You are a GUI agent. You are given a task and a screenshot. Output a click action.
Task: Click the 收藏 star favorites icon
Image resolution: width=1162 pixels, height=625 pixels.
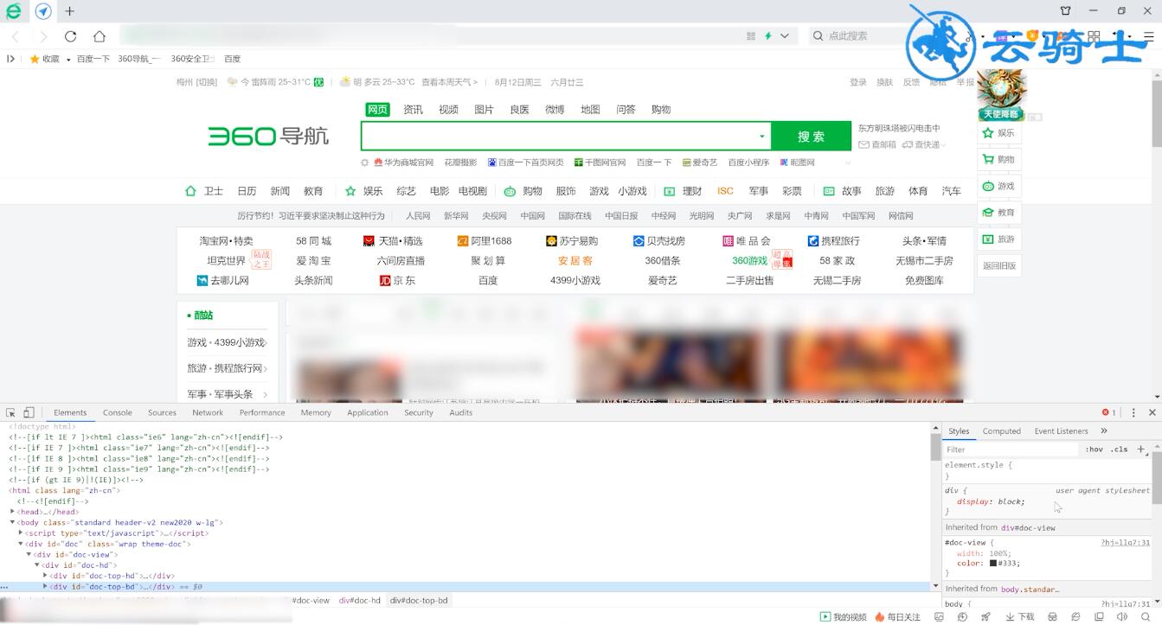tap(35, 59)
